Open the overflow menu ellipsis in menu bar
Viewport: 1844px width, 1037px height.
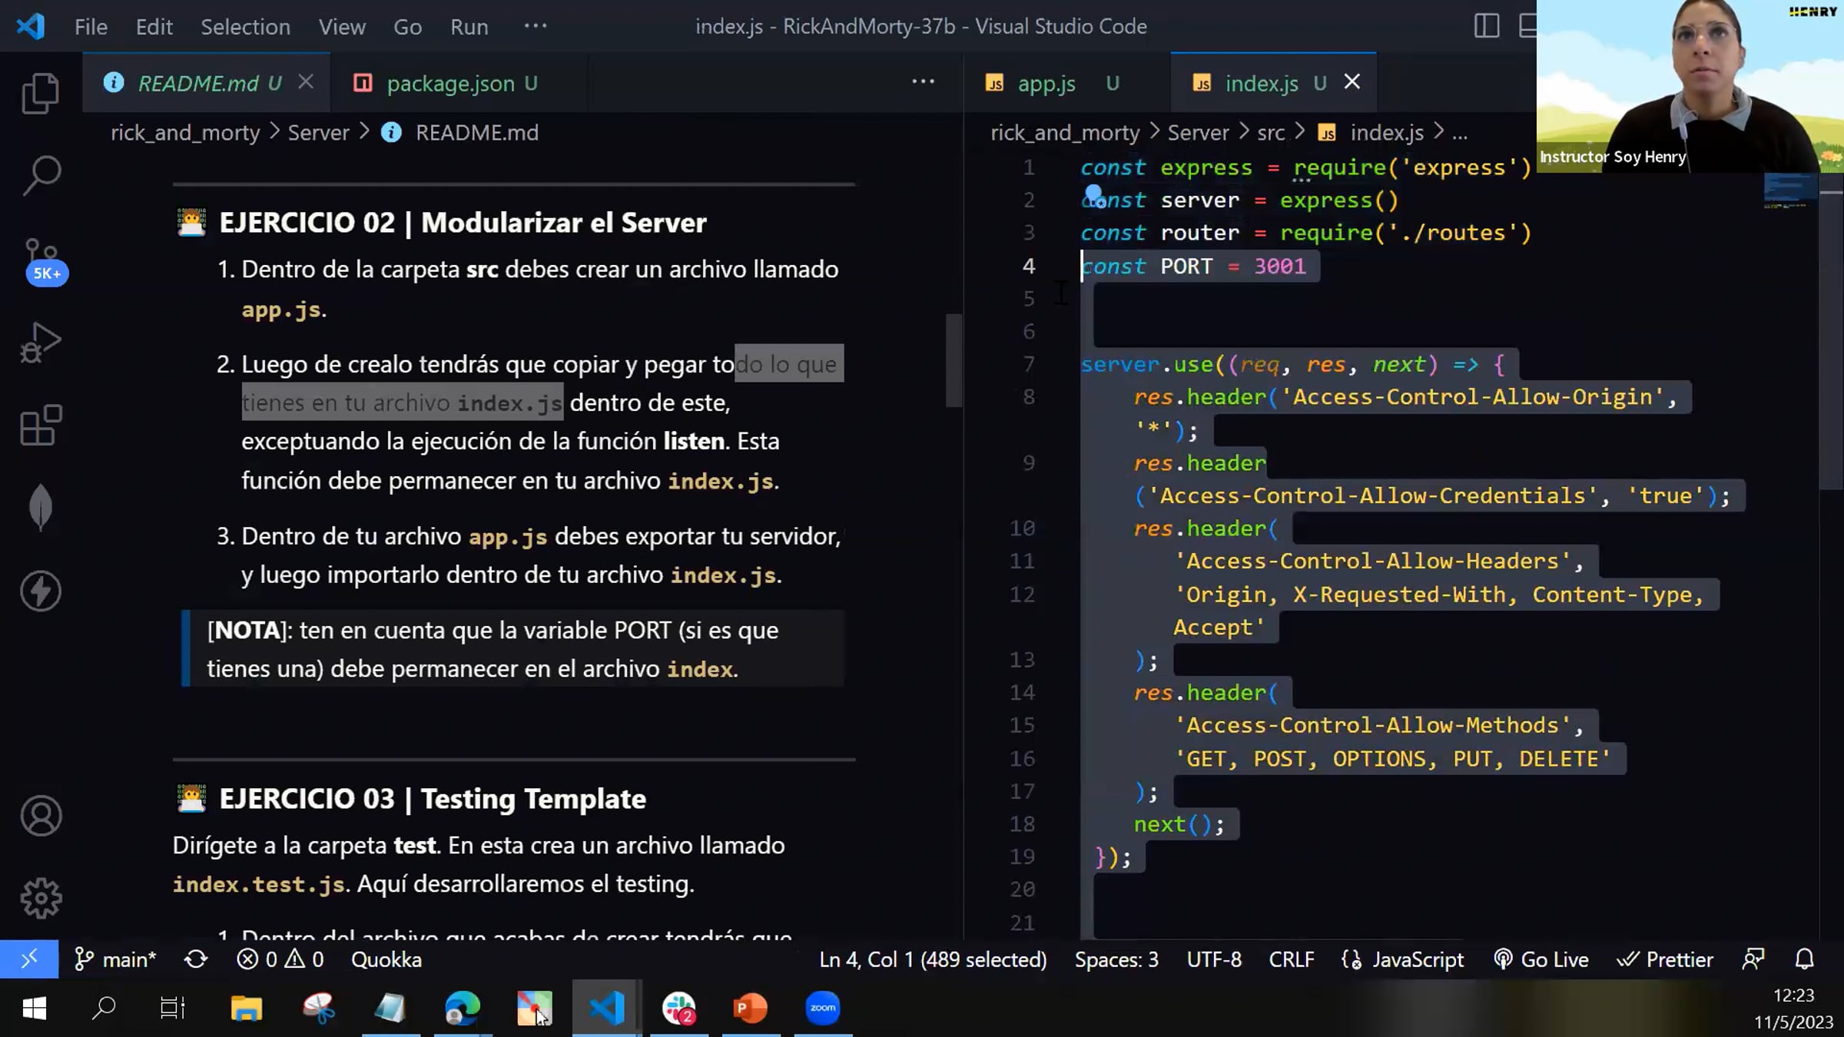tap(535, 26)
